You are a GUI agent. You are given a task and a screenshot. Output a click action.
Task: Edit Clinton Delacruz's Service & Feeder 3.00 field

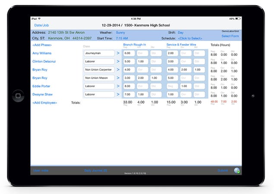(x=172, y=61)
